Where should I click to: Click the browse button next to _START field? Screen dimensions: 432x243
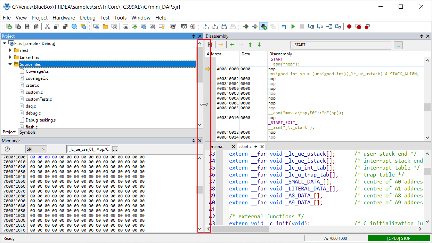pyautogui.click(x=398, y=45)
